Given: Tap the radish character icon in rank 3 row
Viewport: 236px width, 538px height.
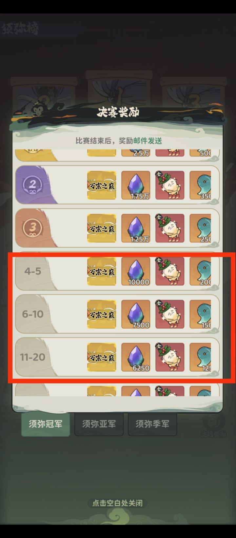Looking at the screenshot, I should [x=170, y=228].
